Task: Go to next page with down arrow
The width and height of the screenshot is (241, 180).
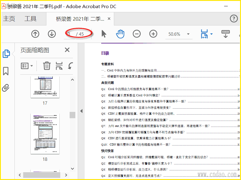Action: coord(52,34)
